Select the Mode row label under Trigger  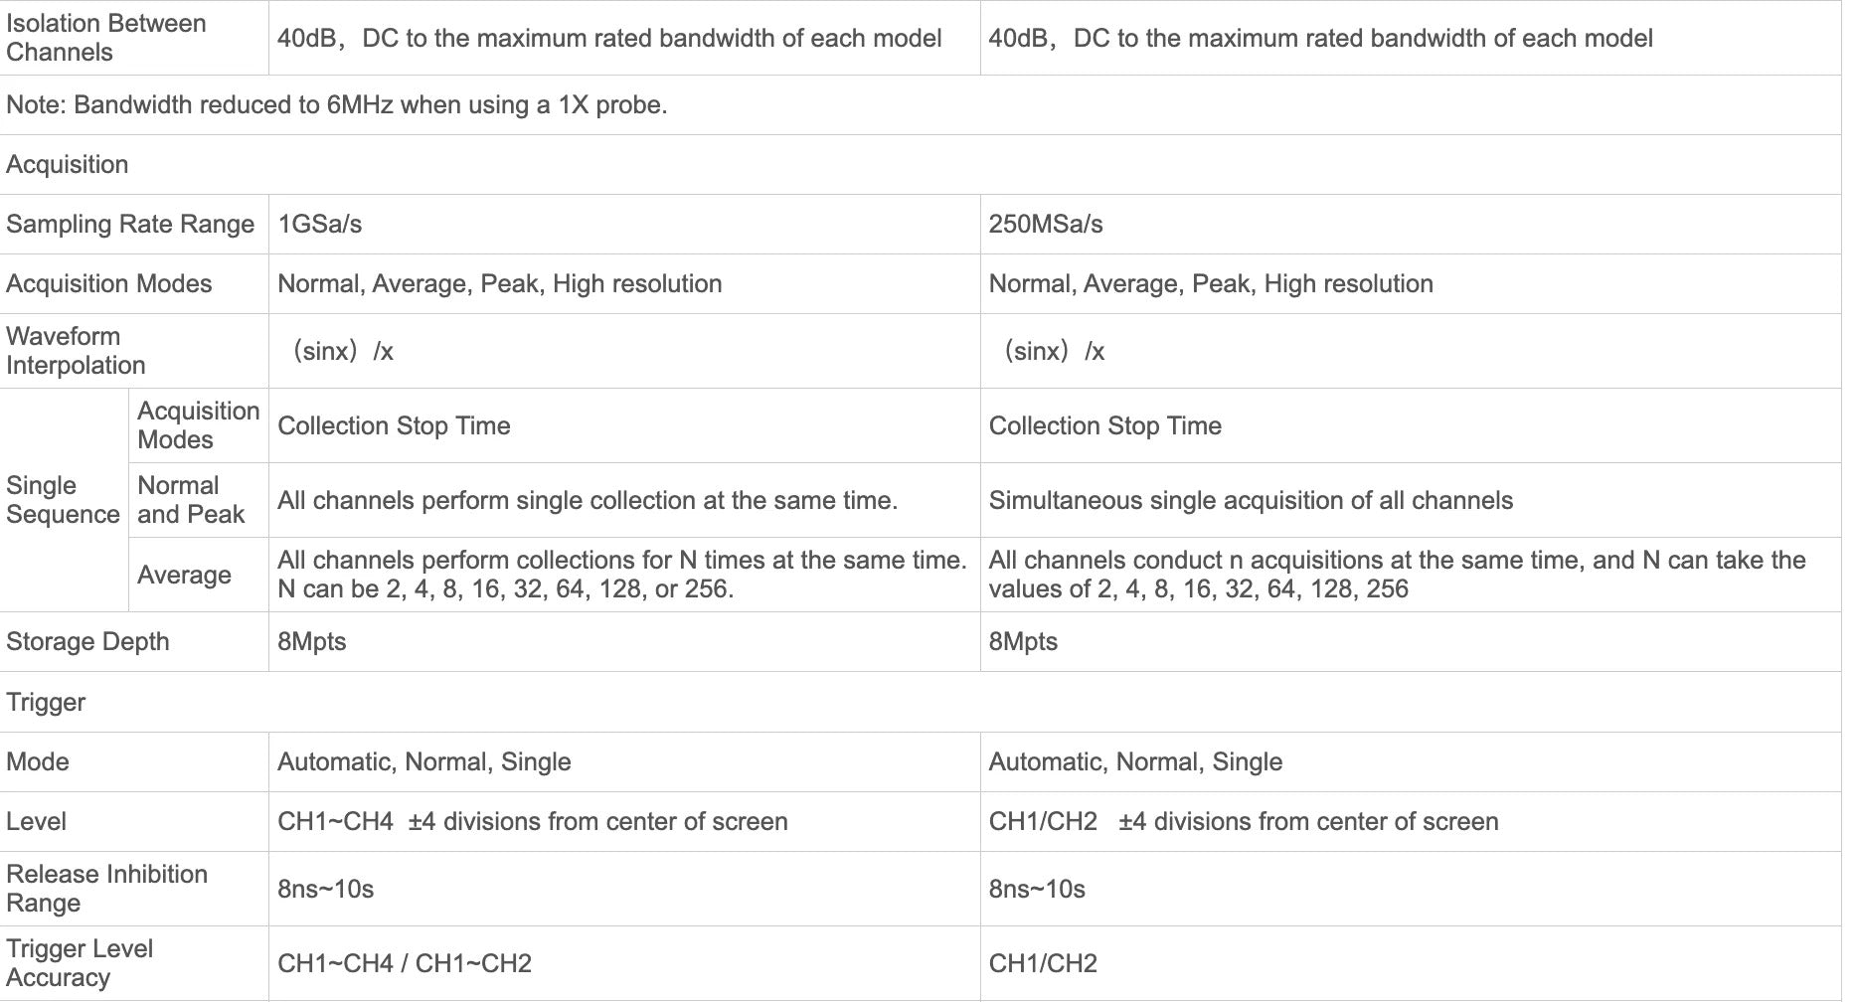pos(38,761)
